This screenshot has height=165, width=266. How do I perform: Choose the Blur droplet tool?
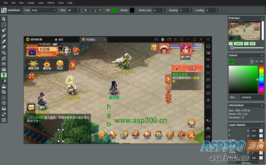click(4, 97)
